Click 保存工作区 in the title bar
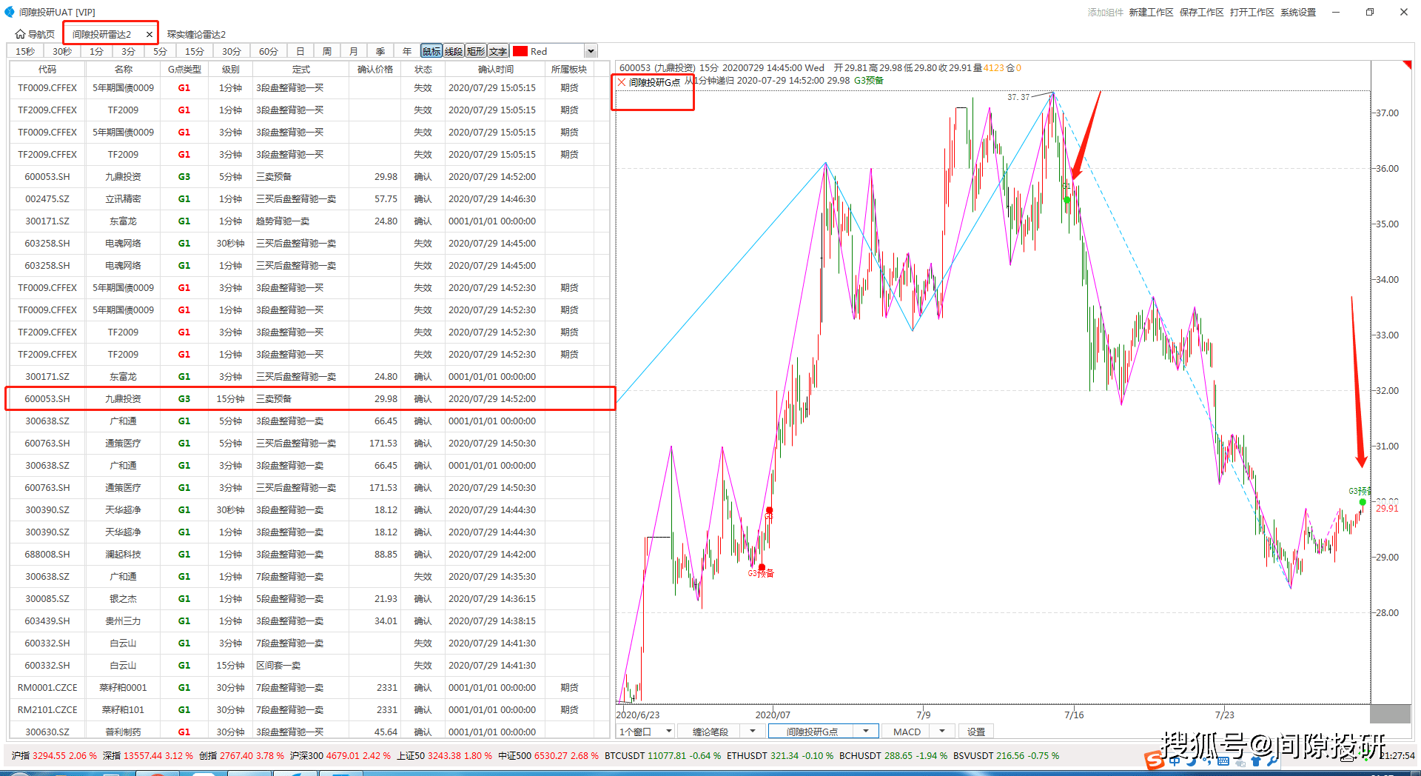The image size is (1421, 776). pos(1201,13)
